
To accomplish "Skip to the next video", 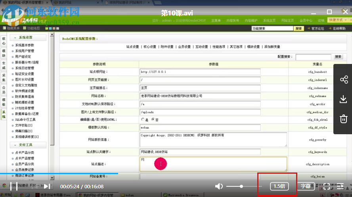I will click(x=46, y=186).
